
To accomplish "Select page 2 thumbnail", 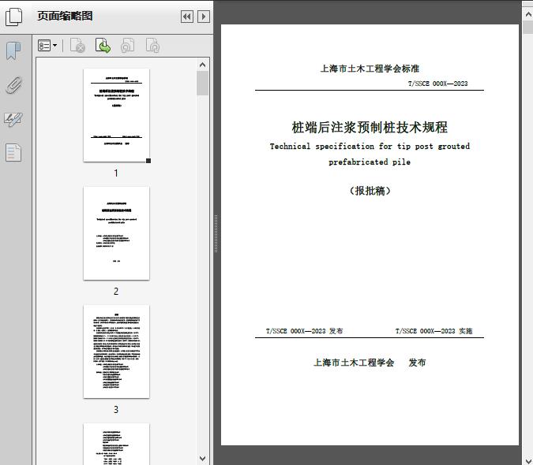I will click(x=116, y=233).
